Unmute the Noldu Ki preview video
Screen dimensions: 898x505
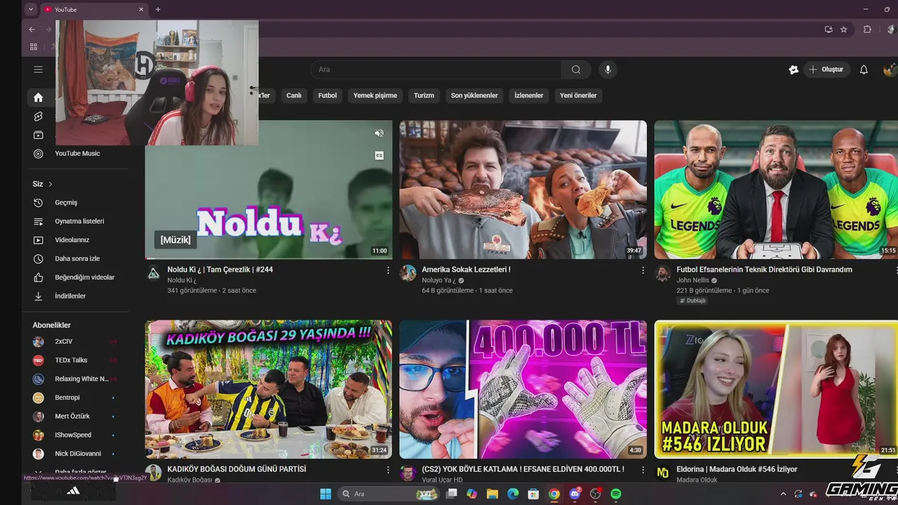(379, 133)
